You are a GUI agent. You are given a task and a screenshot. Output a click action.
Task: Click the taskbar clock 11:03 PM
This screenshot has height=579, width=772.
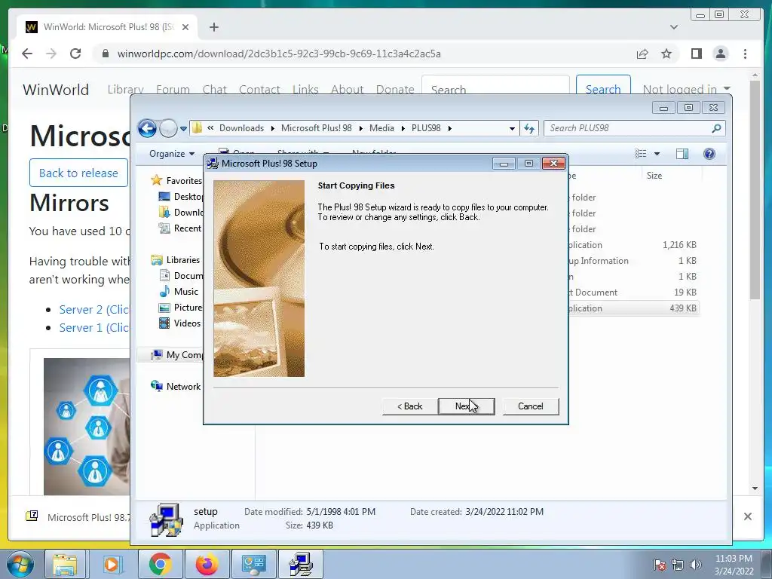(x=733, y=559)
